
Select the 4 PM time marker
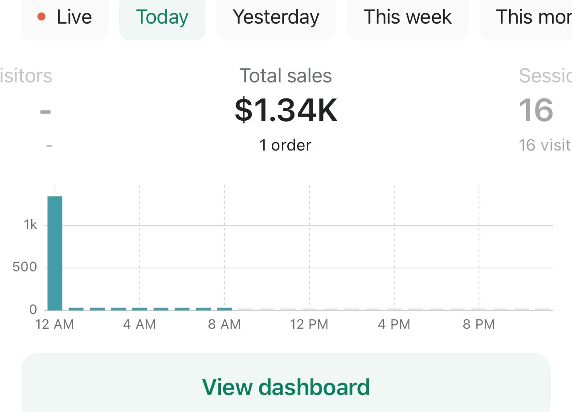click(394, 324)
